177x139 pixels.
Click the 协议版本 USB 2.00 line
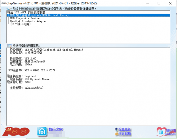click(23, 59)
